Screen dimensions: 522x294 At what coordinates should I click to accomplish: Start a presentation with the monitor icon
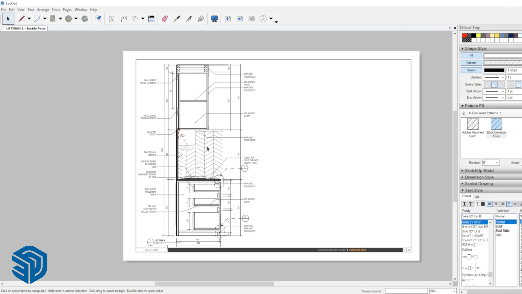(x=215, y=19)
